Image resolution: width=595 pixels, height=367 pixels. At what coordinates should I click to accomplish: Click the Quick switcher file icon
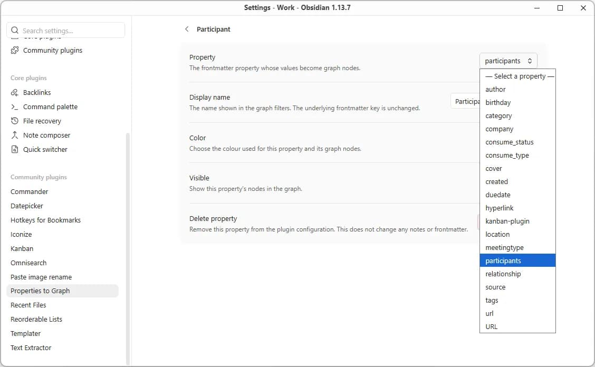coord(14,149)
